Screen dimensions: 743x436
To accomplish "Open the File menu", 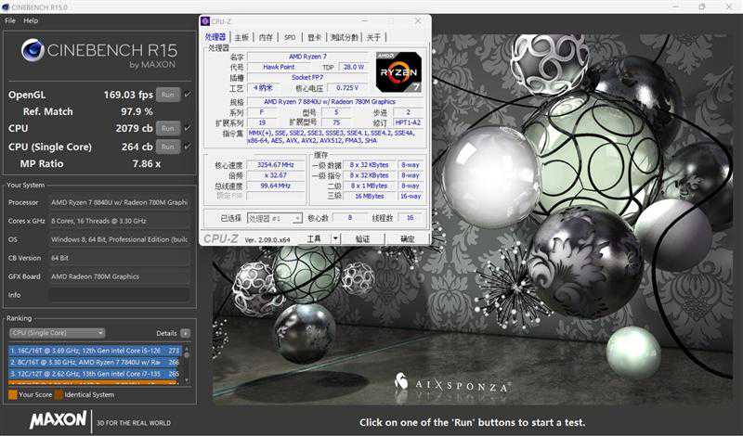I will point(10,20).
